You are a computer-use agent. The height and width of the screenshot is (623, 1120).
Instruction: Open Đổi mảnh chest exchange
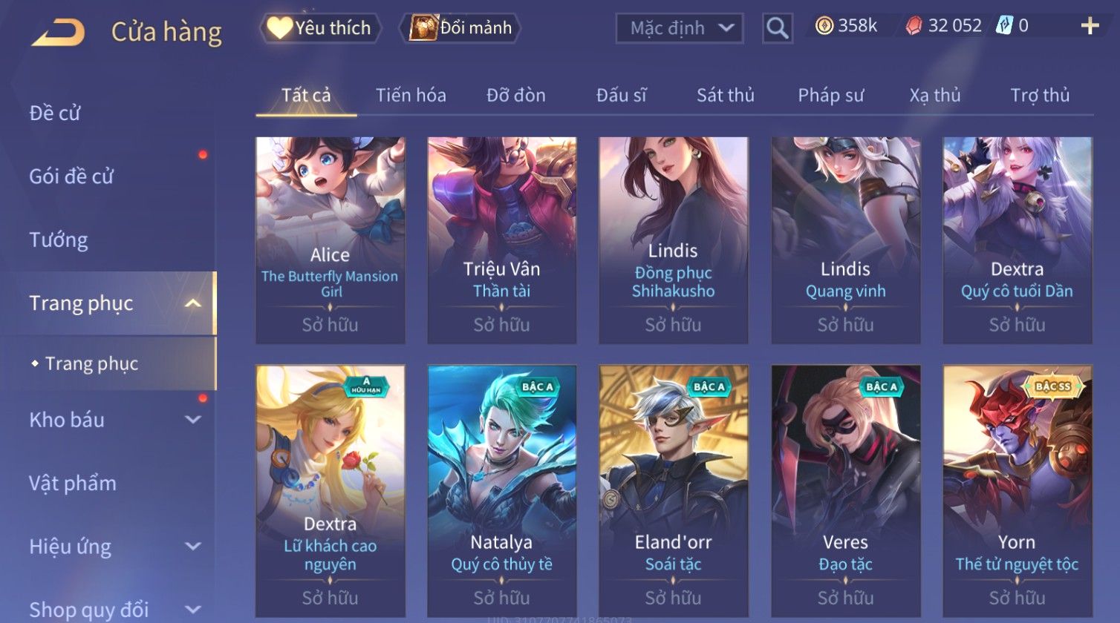click(460, 28)
